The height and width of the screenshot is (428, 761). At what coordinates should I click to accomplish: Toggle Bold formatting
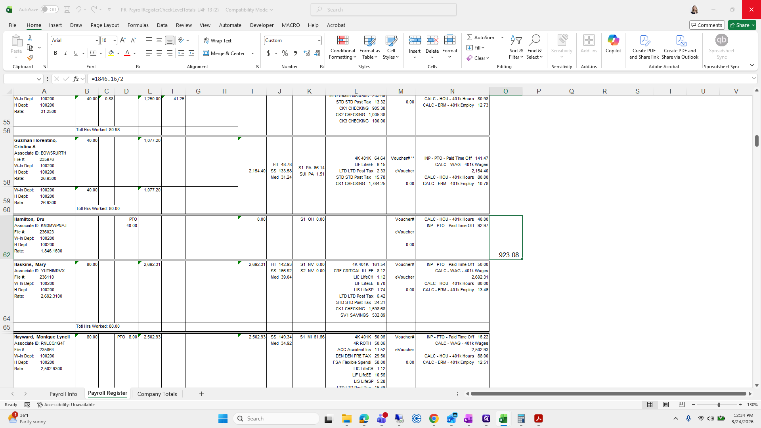(55, 53)
